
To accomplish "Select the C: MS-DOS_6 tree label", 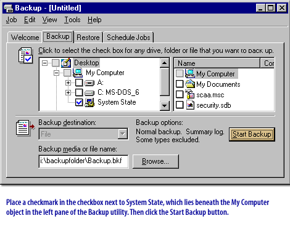I will 118,92.
